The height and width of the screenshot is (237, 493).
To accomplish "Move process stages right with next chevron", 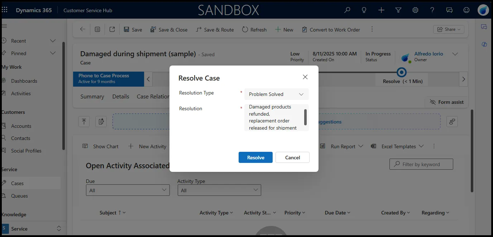I will 464,79.
